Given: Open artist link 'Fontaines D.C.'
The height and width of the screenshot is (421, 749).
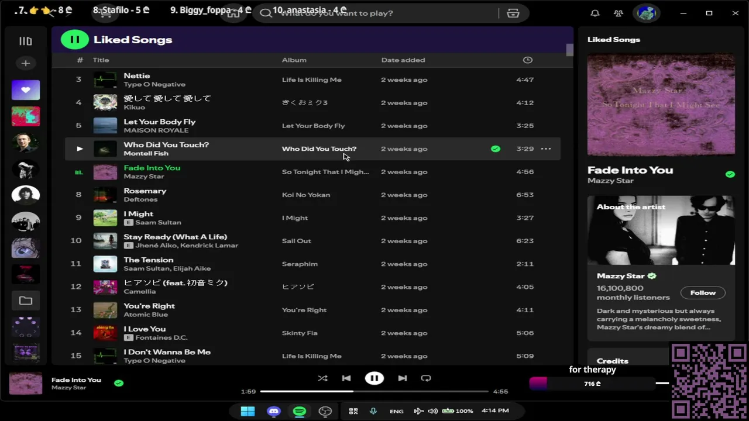Looking at the screenshot, I should [x=162, y=337].
